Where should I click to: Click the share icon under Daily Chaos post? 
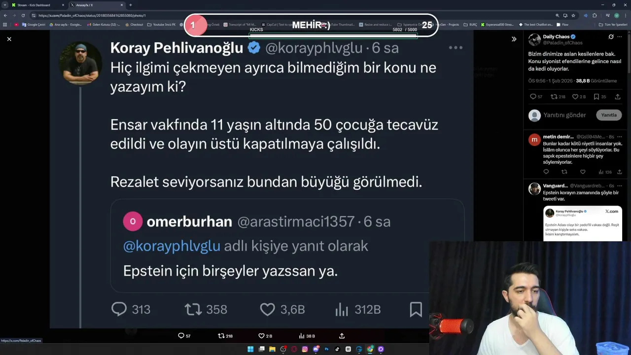pos(618,97)
